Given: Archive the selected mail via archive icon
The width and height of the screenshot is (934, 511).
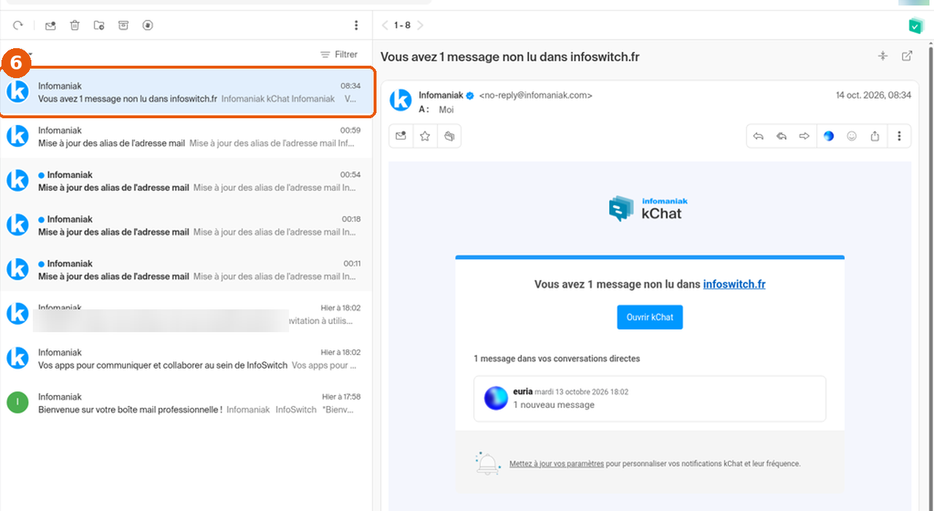Looking at the screenshot, I should click(x=123, y=26).
